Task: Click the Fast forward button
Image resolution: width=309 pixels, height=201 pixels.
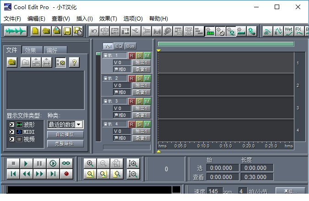Action: click(x=39, y=174)
